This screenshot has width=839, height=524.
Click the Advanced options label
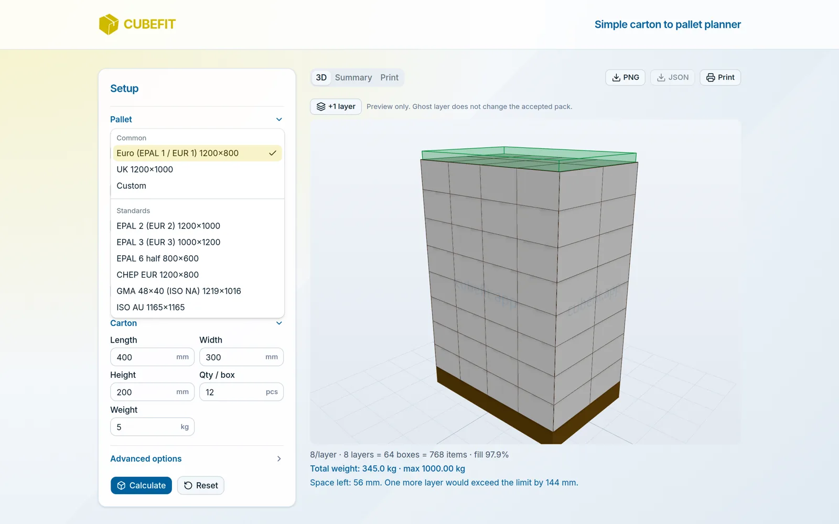click(146, 458)
